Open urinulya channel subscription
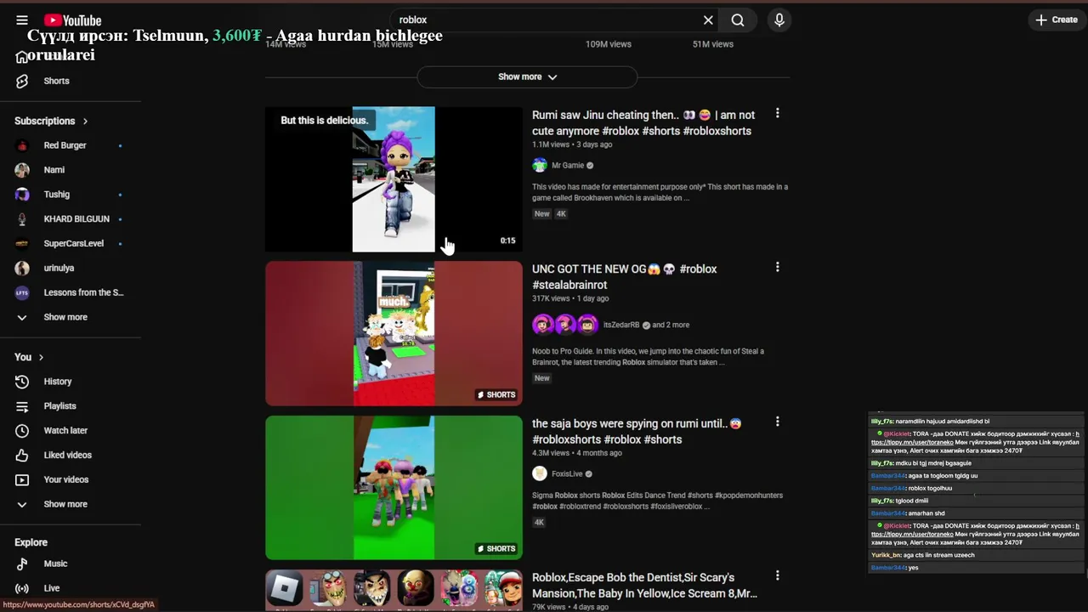The width and height of the screenshot is (1088, 612). click(59, 268)
